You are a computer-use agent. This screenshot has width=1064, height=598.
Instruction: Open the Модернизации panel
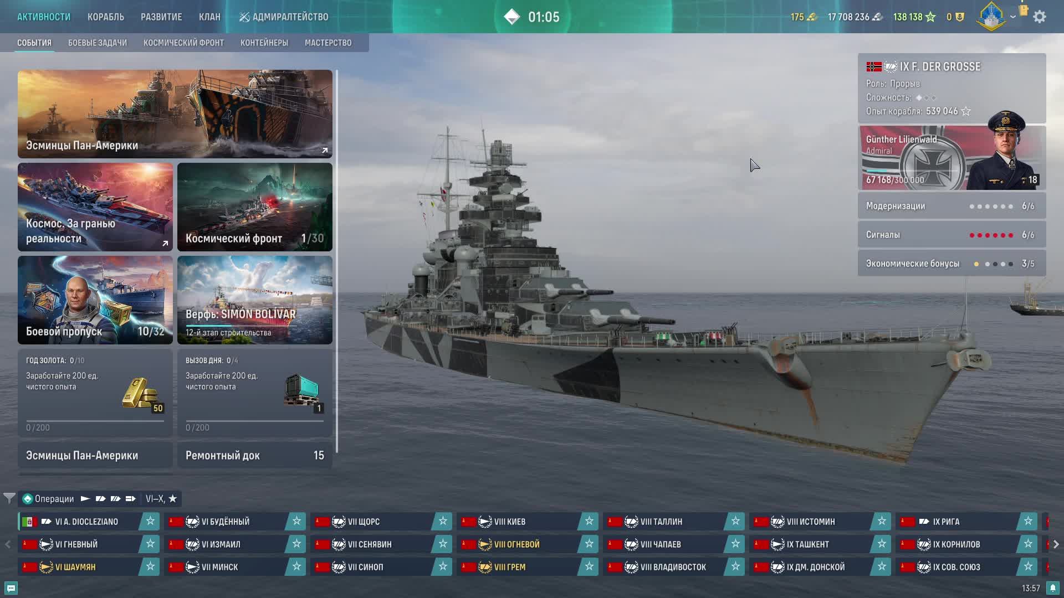click(952, 206)
